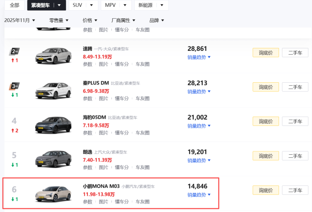Viewport: 312px width, 212px height.
Task: Click 询底价 button for 速腾
Action: pos(266,52)
